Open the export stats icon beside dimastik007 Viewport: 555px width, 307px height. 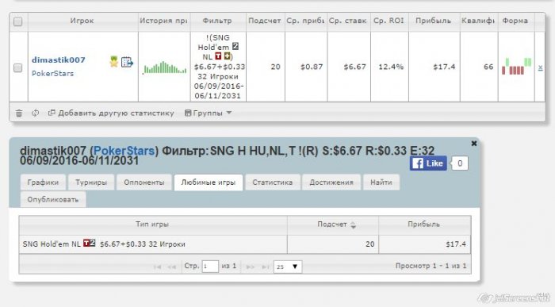127,62
